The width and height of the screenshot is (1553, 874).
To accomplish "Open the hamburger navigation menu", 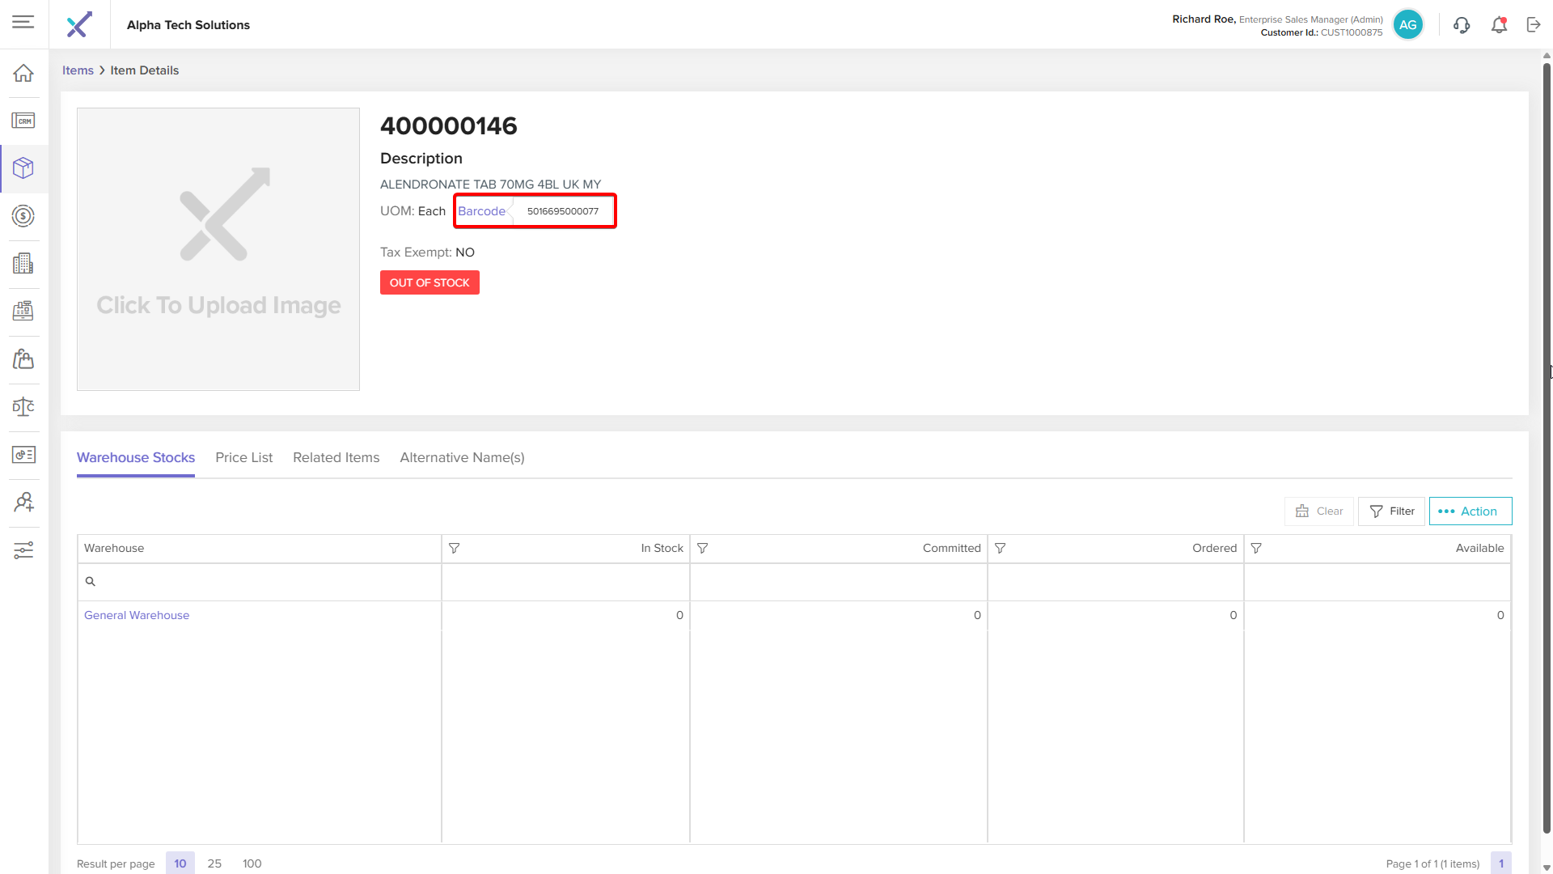I will (23, 22).
